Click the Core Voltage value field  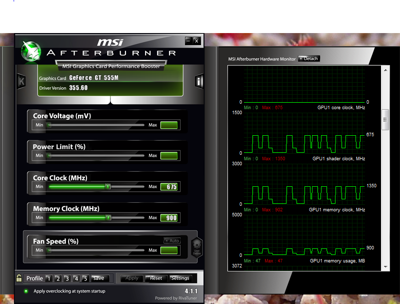pyautogui.click(x=169, y=125)
